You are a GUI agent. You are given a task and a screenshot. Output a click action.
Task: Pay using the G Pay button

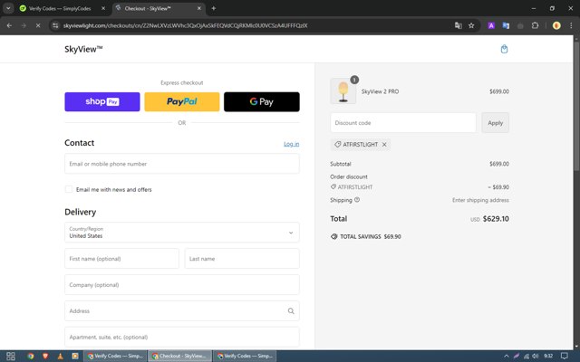pos(262,101)
